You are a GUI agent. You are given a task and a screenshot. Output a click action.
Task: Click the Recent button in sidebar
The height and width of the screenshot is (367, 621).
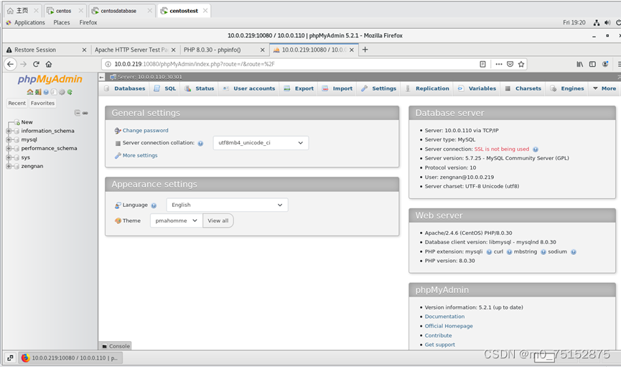coord(17,103)
